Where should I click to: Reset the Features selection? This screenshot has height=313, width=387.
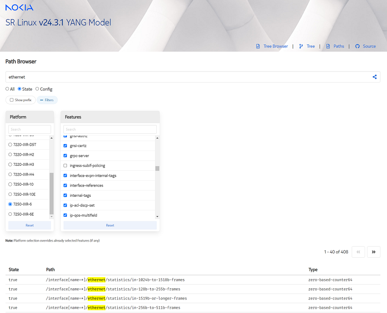click(110, 225)
